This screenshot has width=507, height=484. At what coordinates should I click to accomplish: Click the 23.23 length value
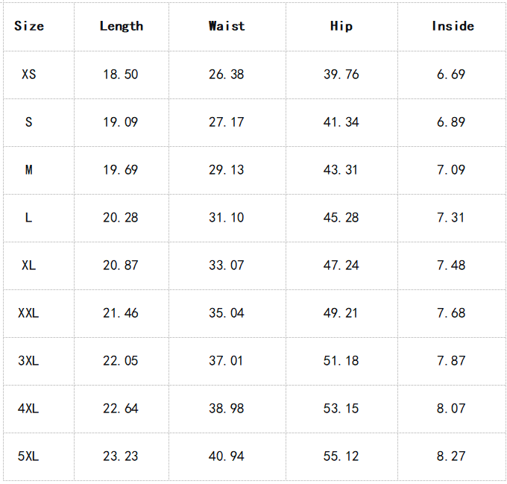121,456
